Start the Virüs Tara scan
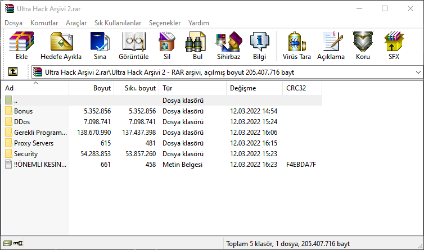The height and width of the screenshot is (250, 424). point(297,42)
